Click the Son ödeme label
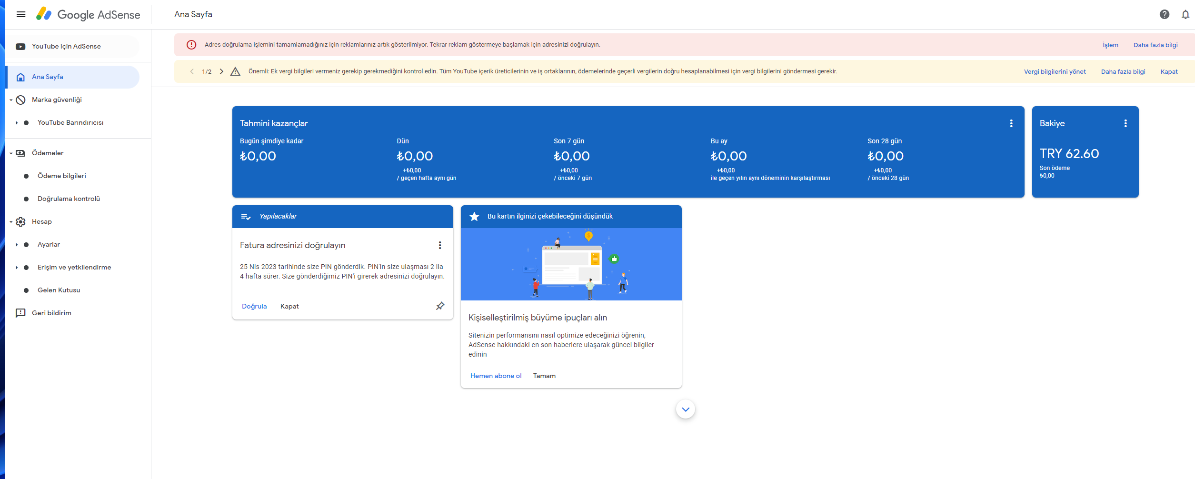Image resolution: width=1195 pixels, height=479 pixels. [1055, 168]
